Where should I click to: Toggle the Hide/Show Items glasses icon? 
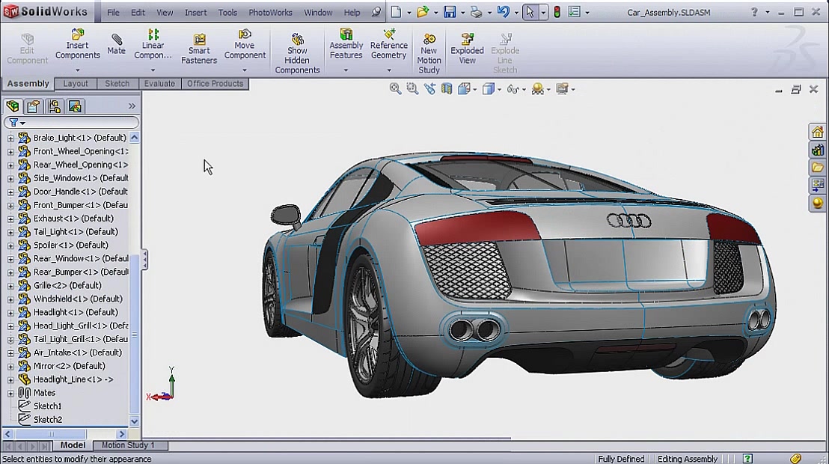point(513,88)
